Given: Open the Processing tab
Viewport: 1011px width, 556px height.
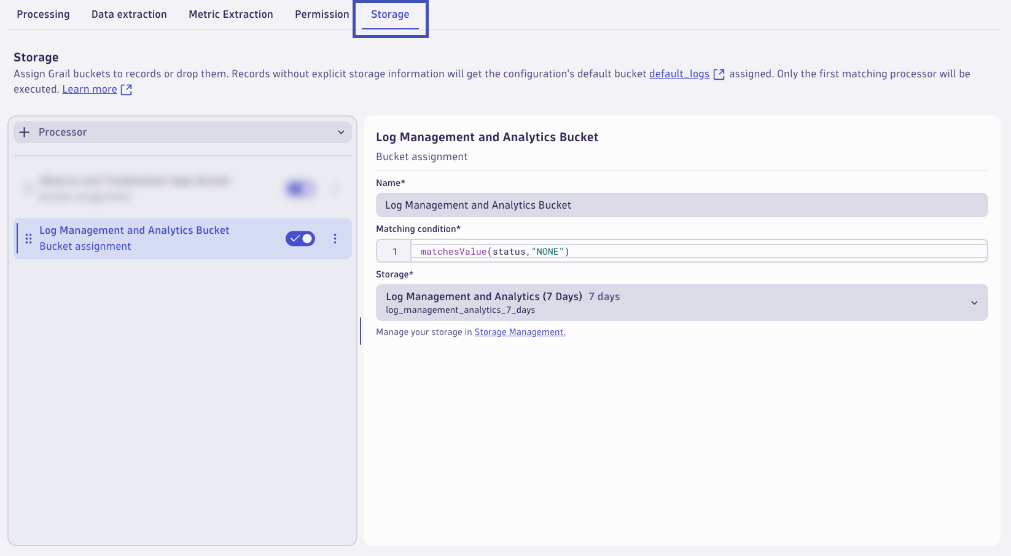Looking at the screenshot, I should pyautogui.click(x=43, y=14).
